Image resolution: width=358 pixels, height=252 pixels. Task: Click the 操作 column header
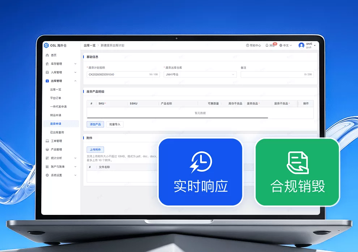pyautogui.click(x=306, y=103)
